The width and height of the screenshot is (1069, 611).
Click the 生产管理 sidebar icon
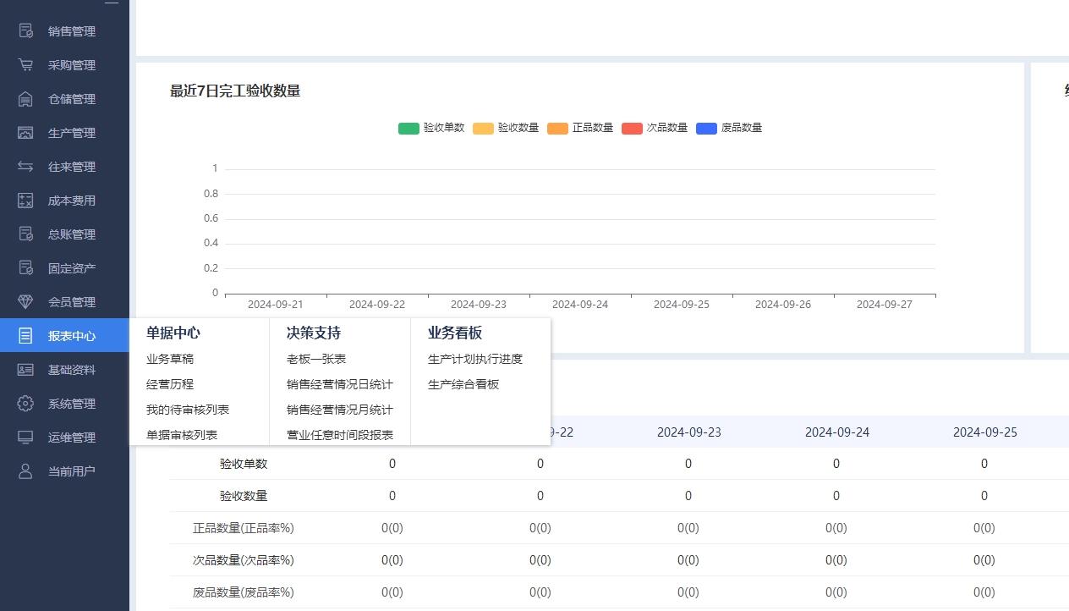coord(25,133)
